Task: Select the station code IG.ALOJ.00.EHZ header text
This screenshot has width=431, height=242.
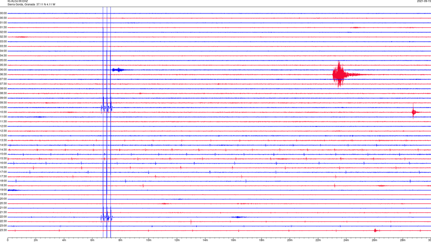Action: [x=18, y=1]
